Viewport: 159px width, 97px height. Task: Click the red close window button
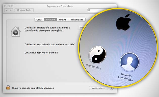click(x=5, y=6)
